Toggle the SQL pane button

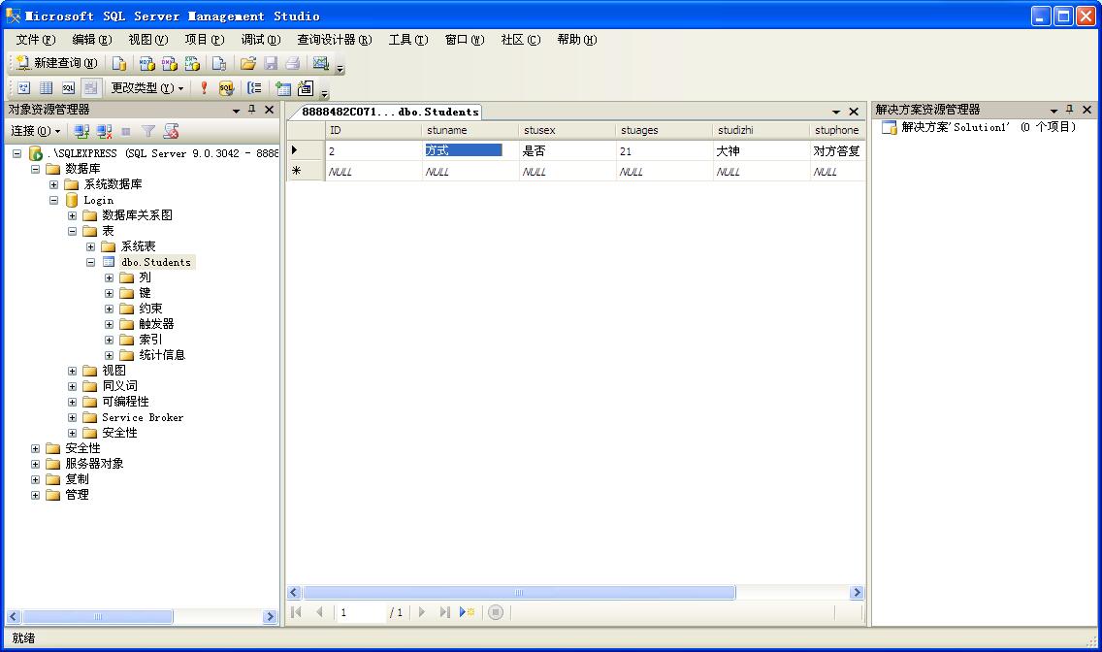68,88
